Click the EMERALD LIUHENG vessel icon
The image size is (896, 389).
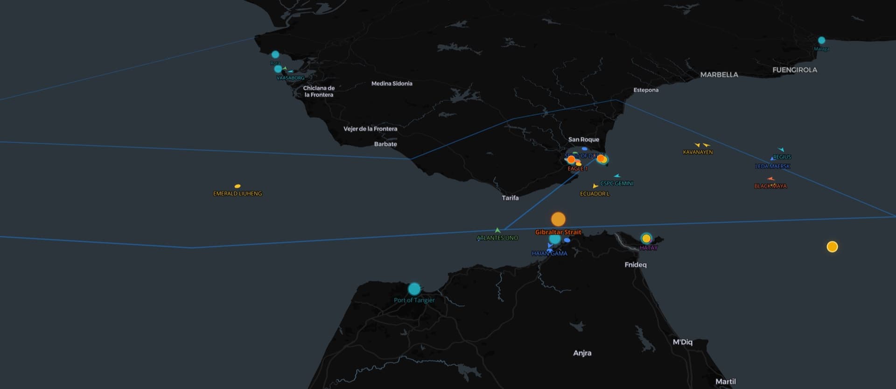[238, 186]
